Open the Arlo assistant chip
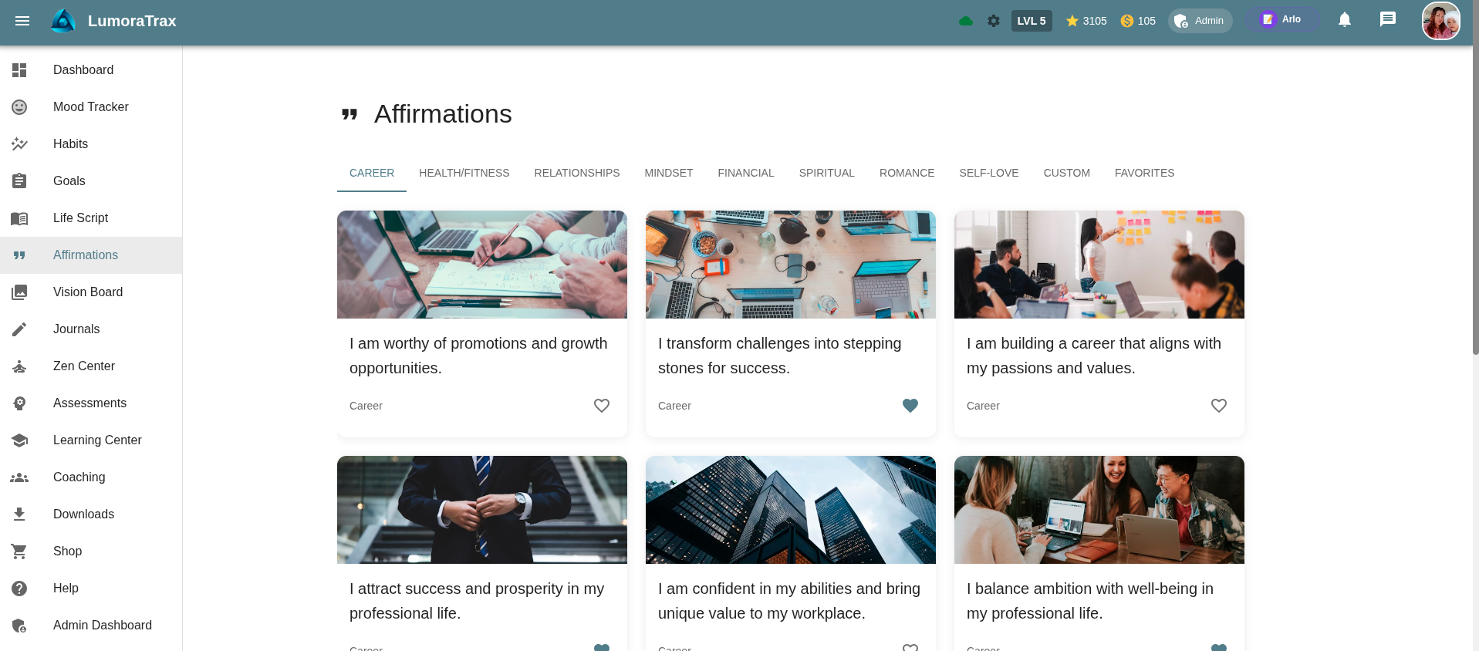The width and height of the screenshot is (1479, 651). tap(1281, 20)
